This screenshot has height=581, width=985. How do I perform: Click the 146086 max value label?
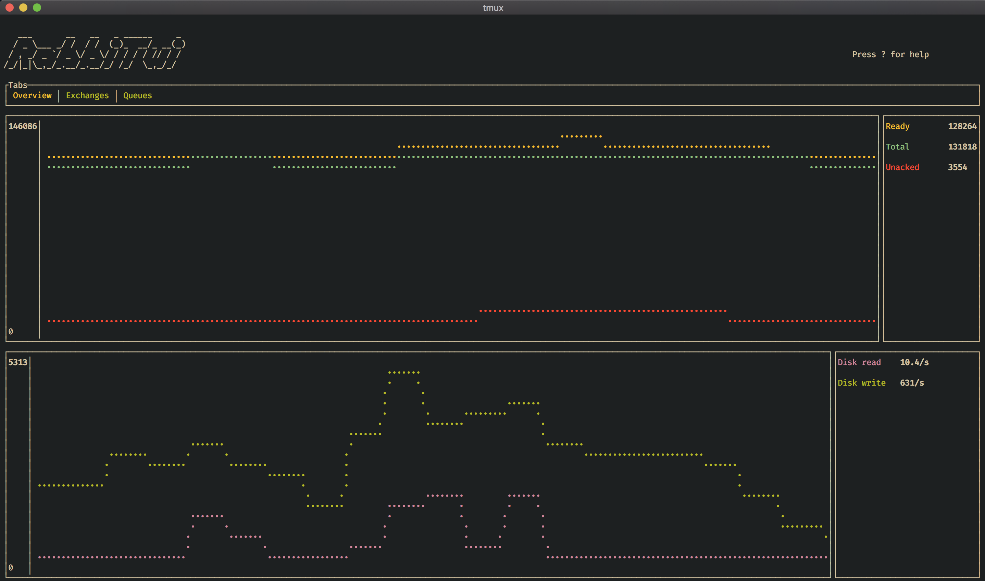pyautogui.click(x=24, y=126)
